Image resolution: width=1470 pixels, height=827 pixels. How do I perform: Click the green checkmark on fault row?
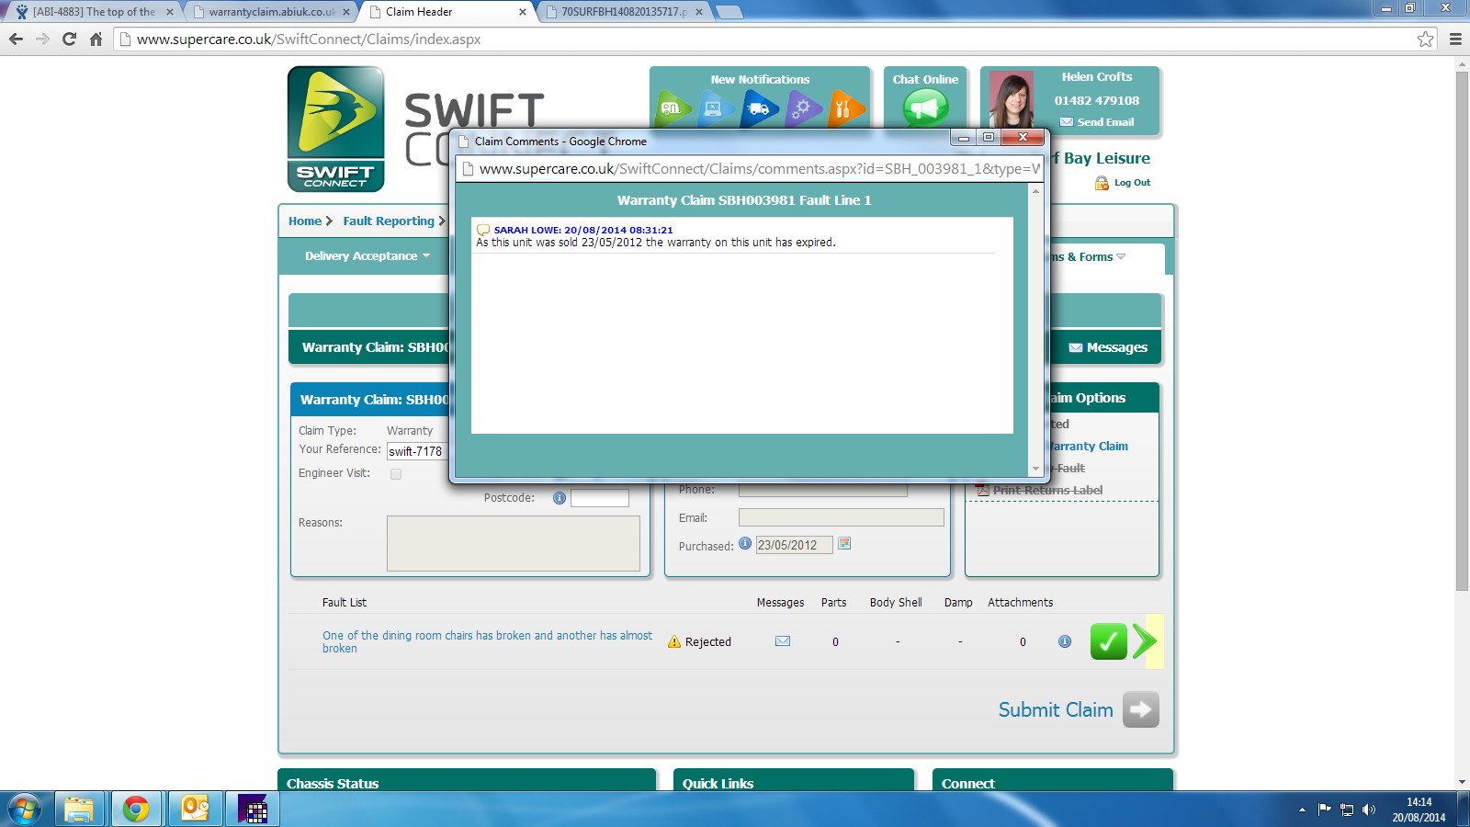pyautogui.click(x=1108, y=641)
